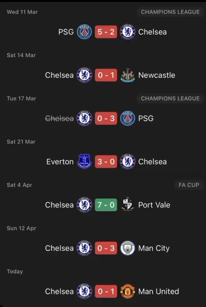Image resolution: width=206 pixels, height=307 pixels.
Task: Open the Port Vale team name
Action: tap(154, 205)
